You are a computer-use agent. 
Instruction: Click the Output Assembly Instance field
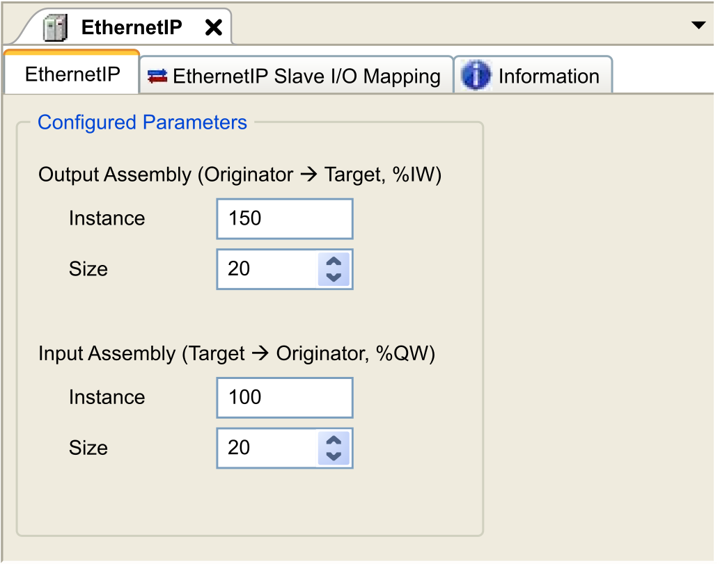tap(284, 218)
